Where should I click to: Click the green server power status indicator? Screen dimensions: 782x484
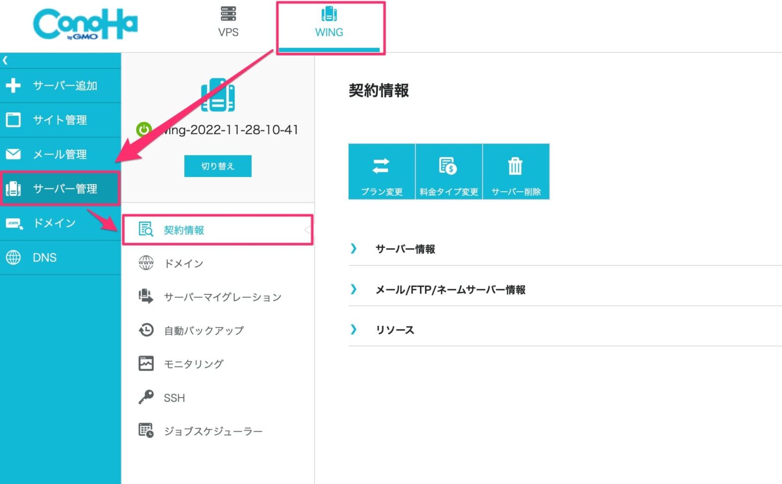[144, 130]
